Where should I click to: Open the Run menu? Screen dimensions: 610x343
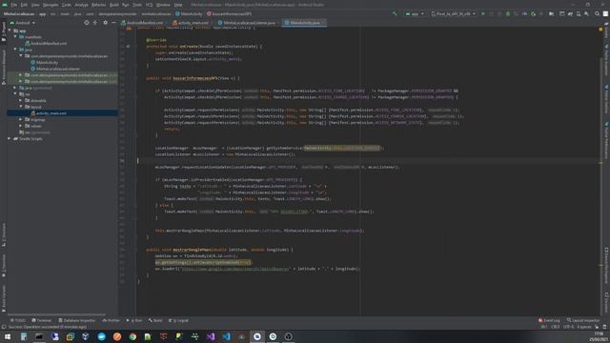[x=125, y=5]
